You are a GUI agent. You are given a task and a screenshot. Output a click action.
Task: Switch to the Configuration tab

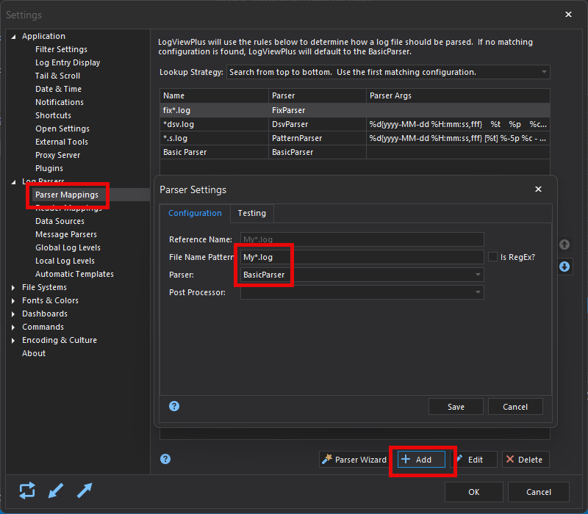coord(195,213)
